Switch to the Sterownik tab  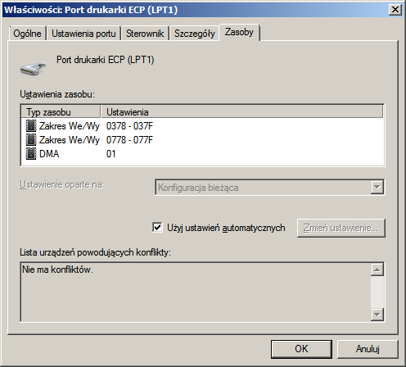(145, 34)
